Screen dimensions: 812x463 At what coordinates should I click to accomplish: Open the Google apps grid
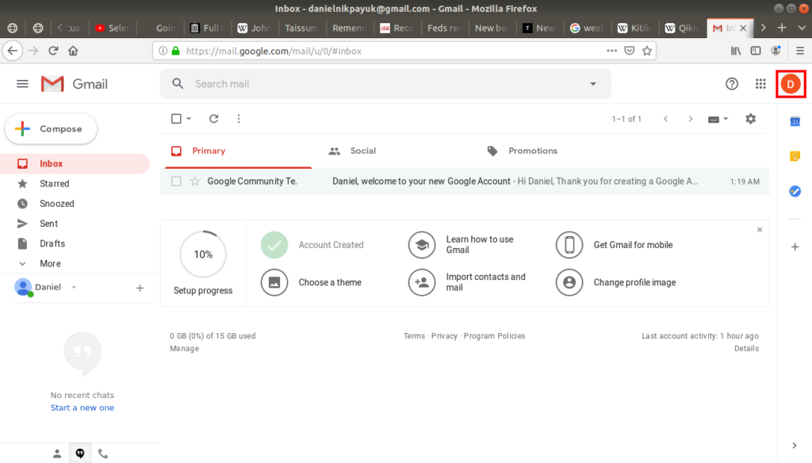[760, 84]
